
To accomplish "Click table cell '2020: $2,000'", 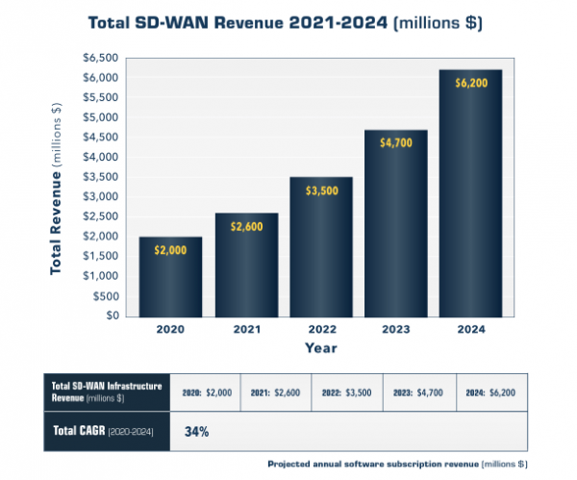I will click(x=206, y=392).
